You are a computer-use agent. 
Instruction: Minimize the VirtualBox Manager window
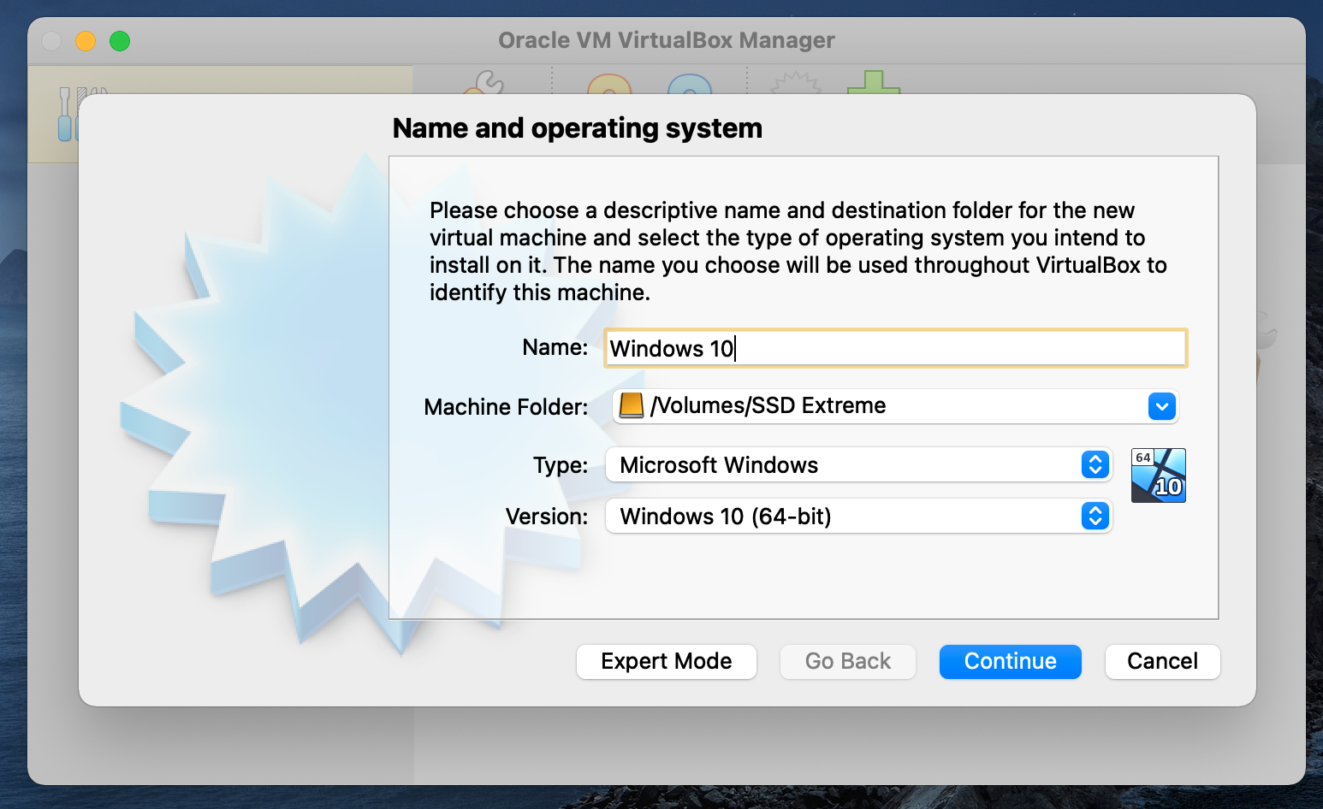pos(86,40)
